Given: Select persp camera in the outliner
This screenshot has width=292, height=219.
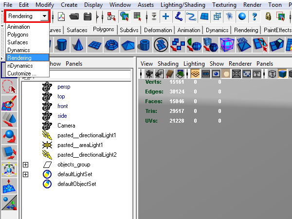Looking at the screenshot, I should pos(64,87).
